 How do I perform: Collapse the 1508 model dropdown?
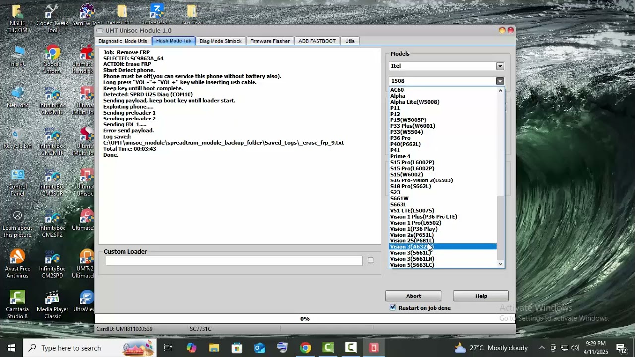click(500, 81)
